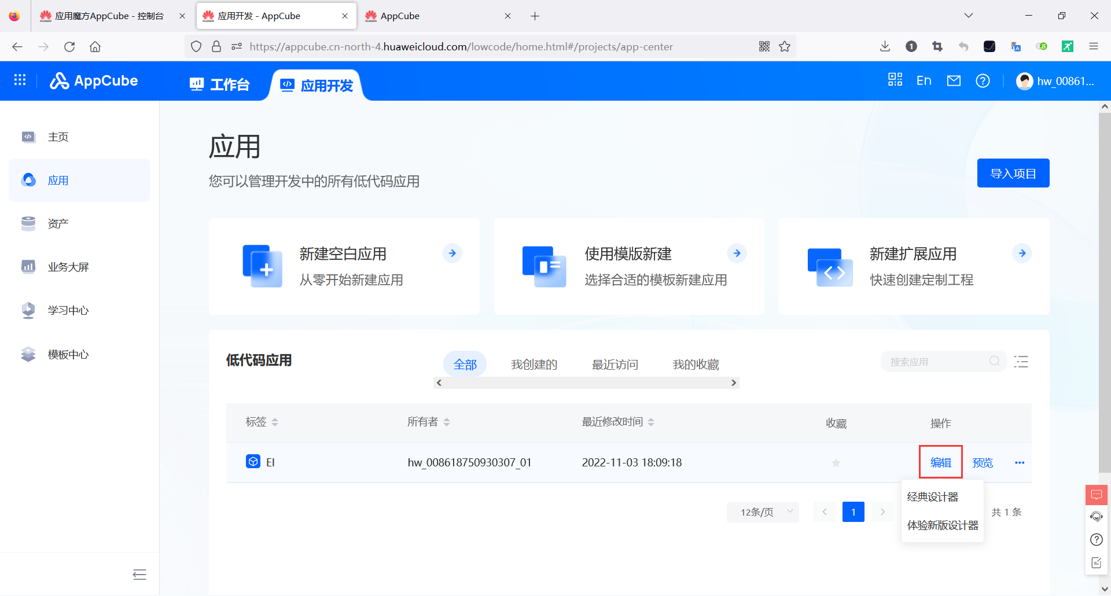Click the 导入项目 button
The width and height of the screenshot is (1111, 596).
coord(1013,172)
